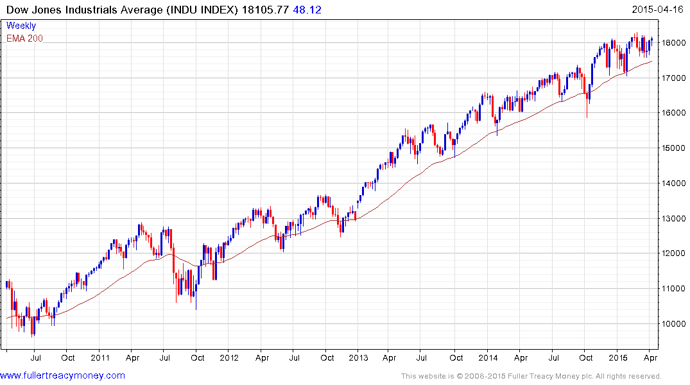Click the EMA 200 legend label
This screenshot has height=385, width=690.
click(x=24, y=38)
